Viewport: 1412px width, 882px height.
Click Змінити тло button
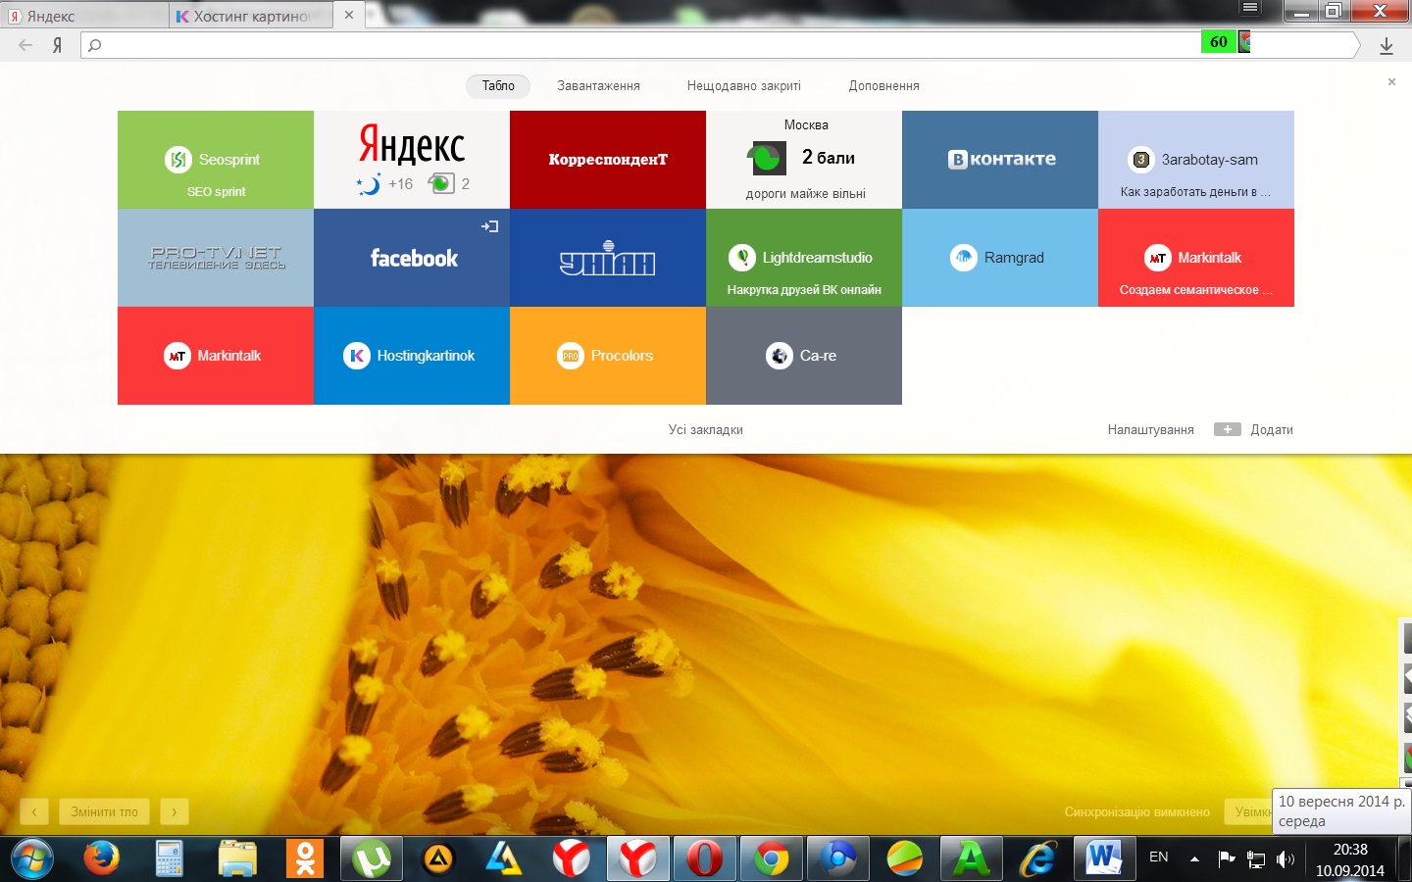pyautogui.click(x=104, y=811)
